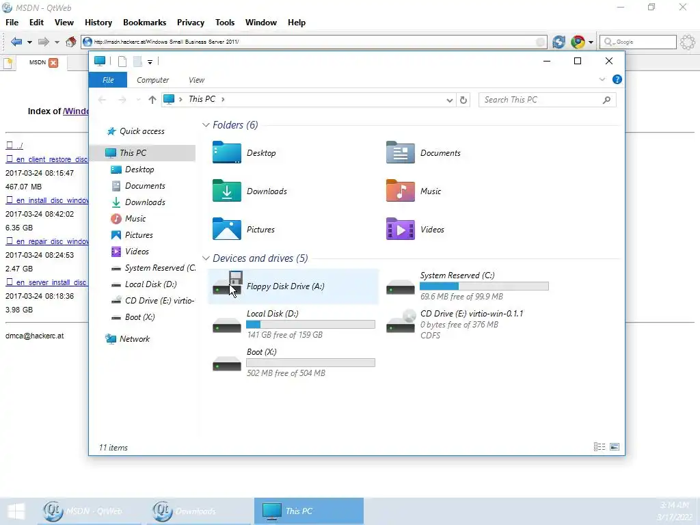700x525 pixels.
Task: Open the Desktop folder icon in Folders section
Action: [227, 152]
